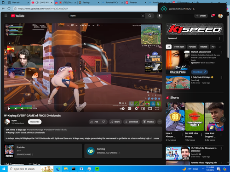Select the From npen chip
Image resolution: width=230 pixels, height=172 pixels.
pyautogui.click(x=179, y=47)
